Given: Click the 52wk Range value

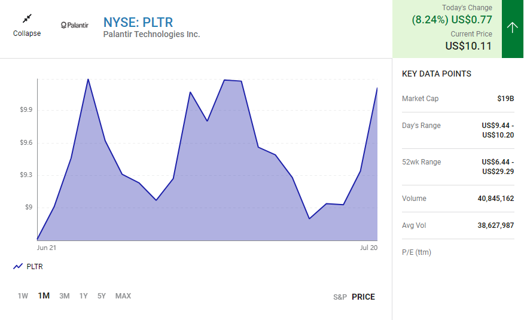Looking at the screenshot, I should click(498, 167).
